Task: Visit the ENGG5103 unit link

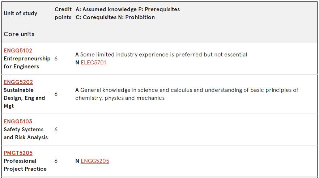Action: pos(18,122)
